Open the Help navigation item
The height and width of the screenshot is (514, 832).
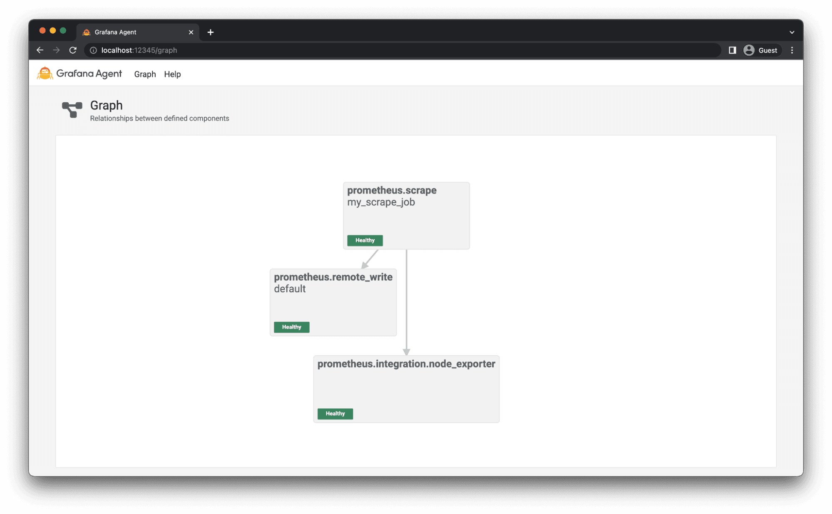point(172,74)
